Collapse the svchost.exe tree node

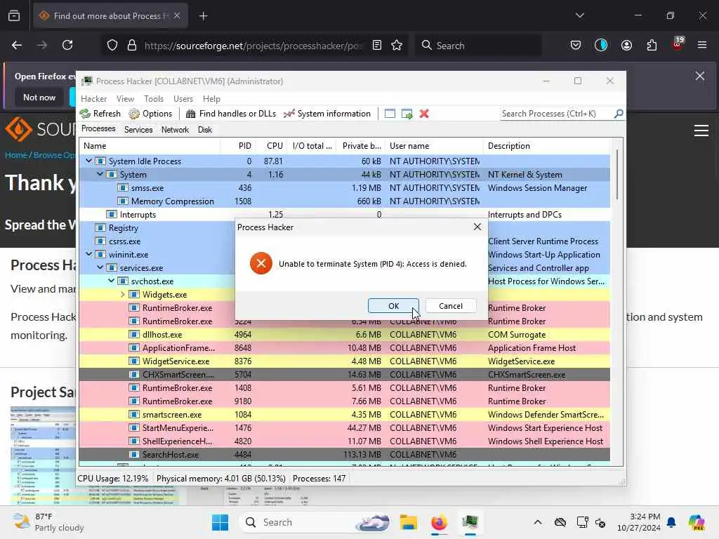pos(111,281)
